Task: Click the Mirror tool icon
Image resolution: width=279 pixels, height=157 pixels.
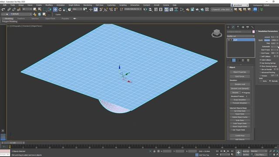Action: pyautogui.click(x=145, y=10)
